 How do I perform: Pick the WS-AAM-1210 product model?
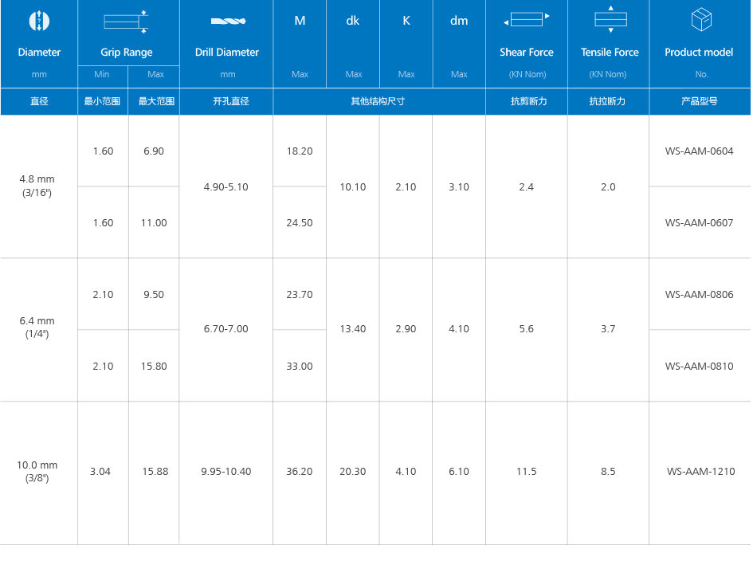[x=699, y=472]
